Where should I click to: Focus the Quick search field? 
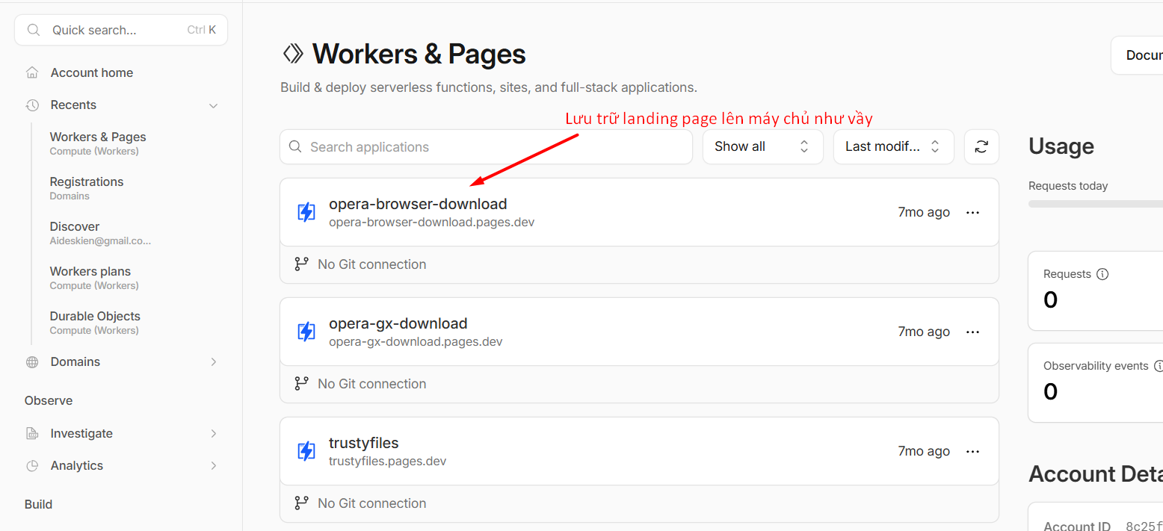coord(121,30)
